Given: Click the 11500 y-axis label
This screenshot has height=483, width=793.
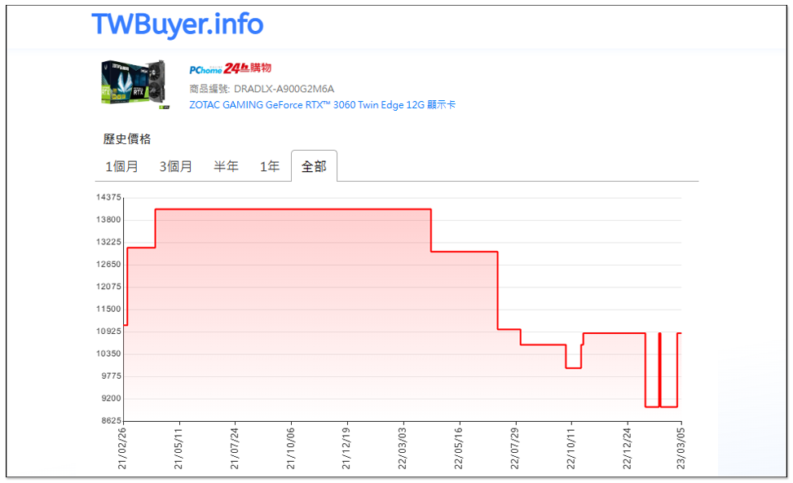Looking at the screenshot, I should click(108, 309).
